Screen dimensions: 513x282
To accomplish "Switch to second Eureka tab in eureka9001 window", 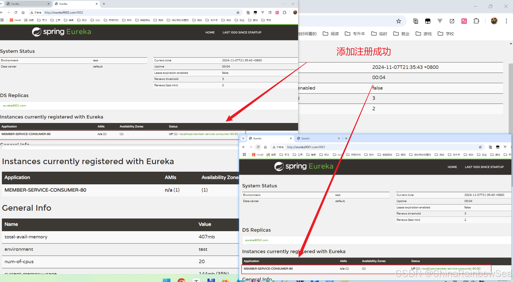I will coord(318,138).
